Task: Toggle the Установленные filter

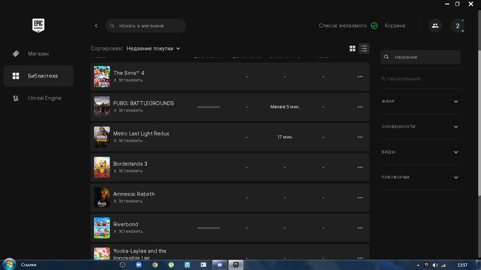Action: pos(401,79)
